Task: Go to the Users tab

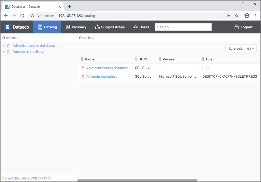Action: [x=141, y=27]
